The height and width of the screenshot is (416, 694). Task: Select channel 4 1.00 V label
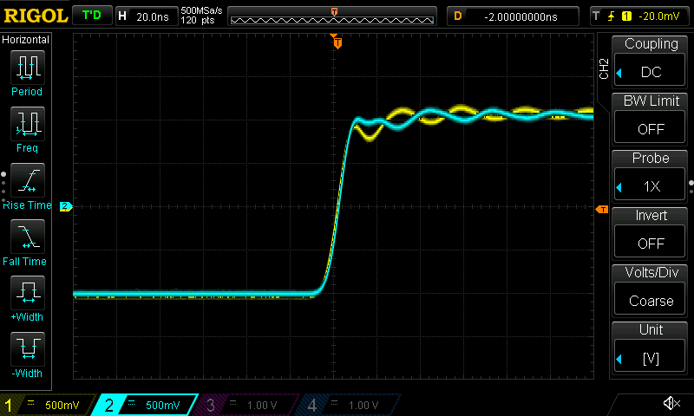349,405
